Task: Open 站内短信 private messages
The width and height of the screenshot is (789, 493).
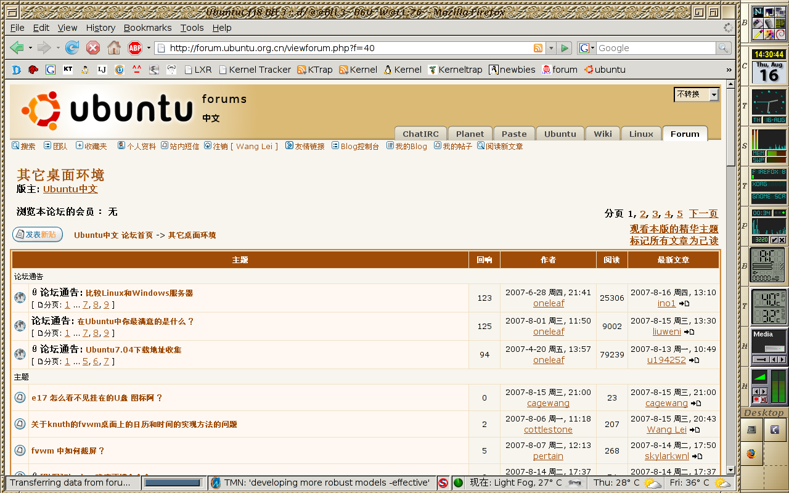Action: click(180, 146)
